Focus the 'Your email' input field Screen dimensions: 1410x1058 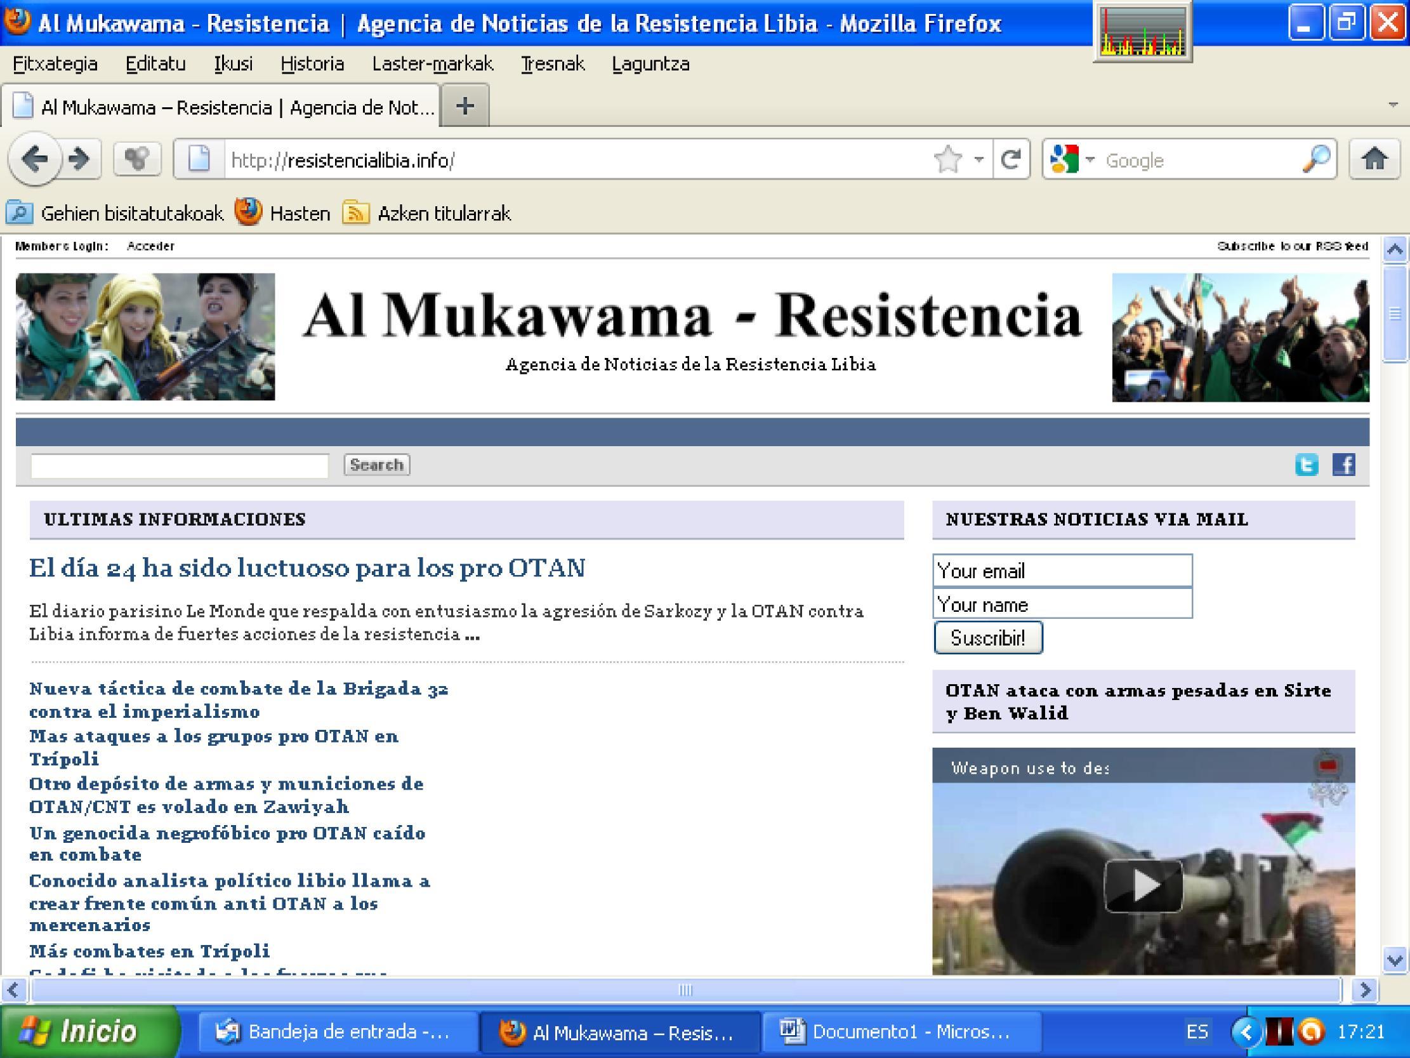(1063, 570)
